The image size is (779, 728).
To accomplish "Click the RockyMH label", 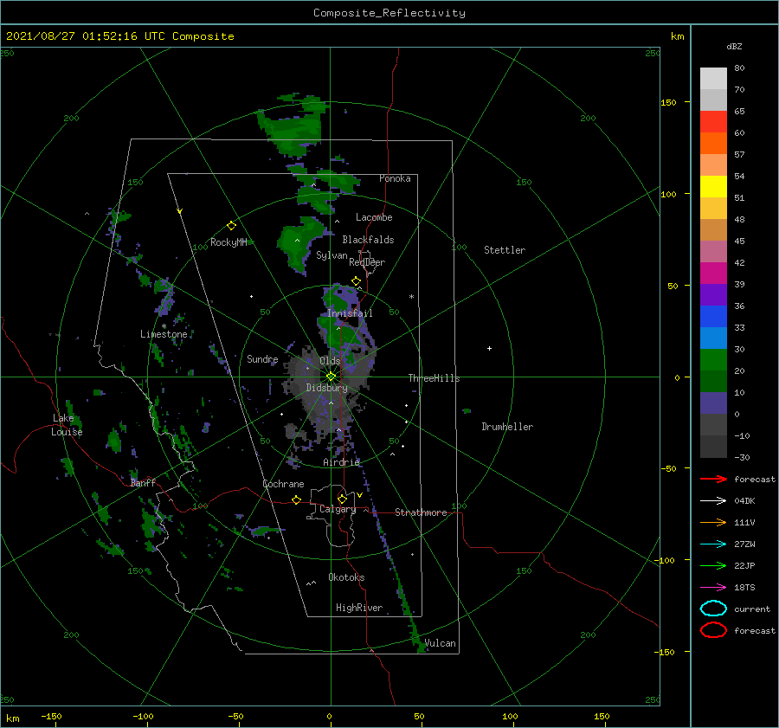I will (229, 242).
